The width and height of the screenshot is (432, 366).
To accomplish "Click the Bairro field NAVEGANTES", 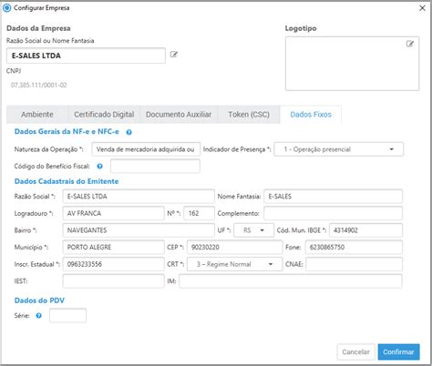I will tap(139, 230).
